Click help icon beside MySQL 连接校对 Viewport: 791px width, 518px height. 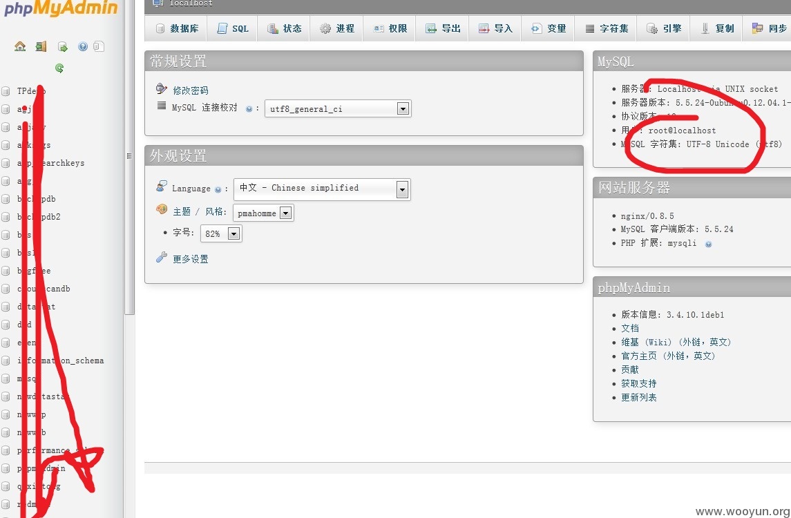tap(249, 108)
